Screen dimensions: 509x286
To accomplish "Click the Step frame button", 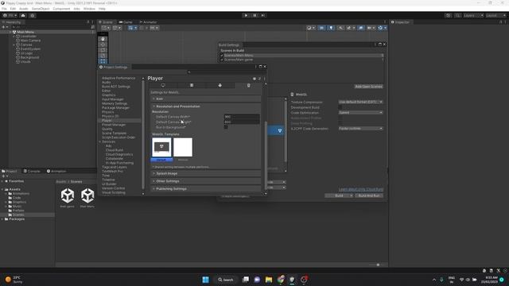I will point(263,15).
